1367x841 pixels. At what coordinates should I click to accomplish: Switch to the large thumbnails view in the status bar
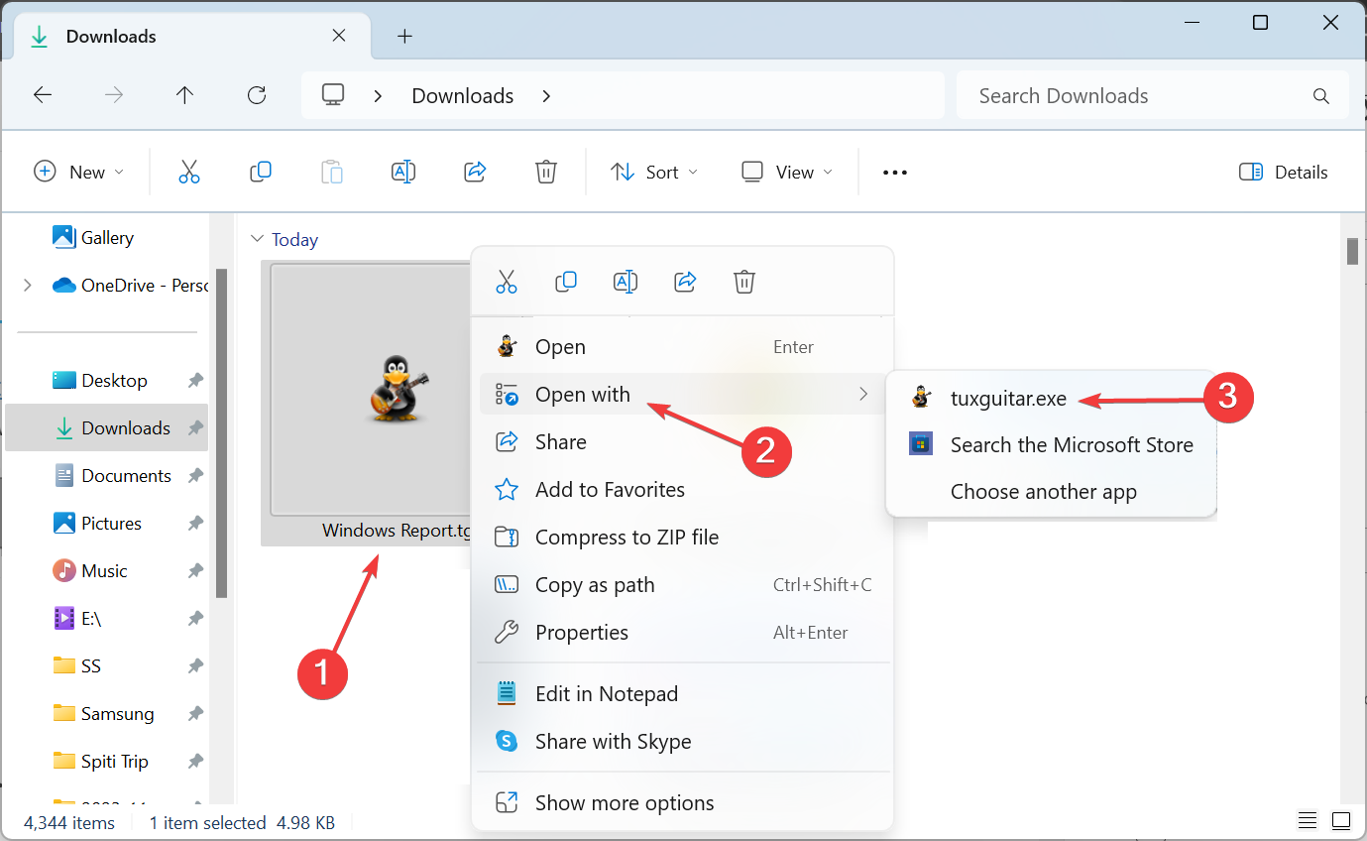[x=1341, y=821]
